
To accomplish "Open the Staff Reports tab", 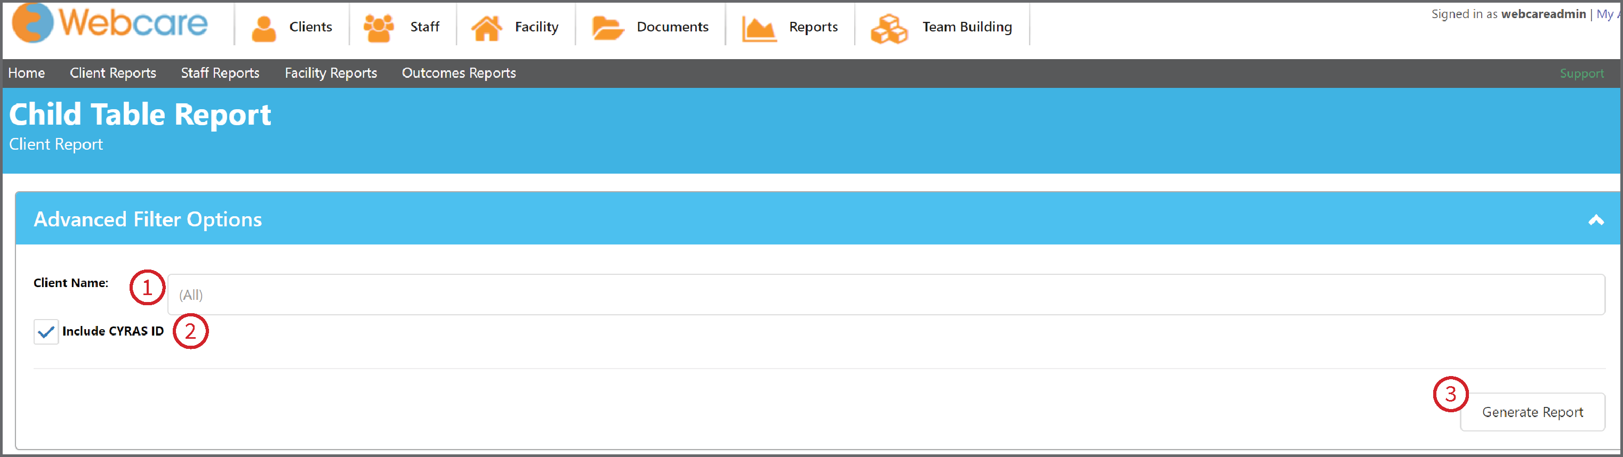I will [x=220, y=73].
